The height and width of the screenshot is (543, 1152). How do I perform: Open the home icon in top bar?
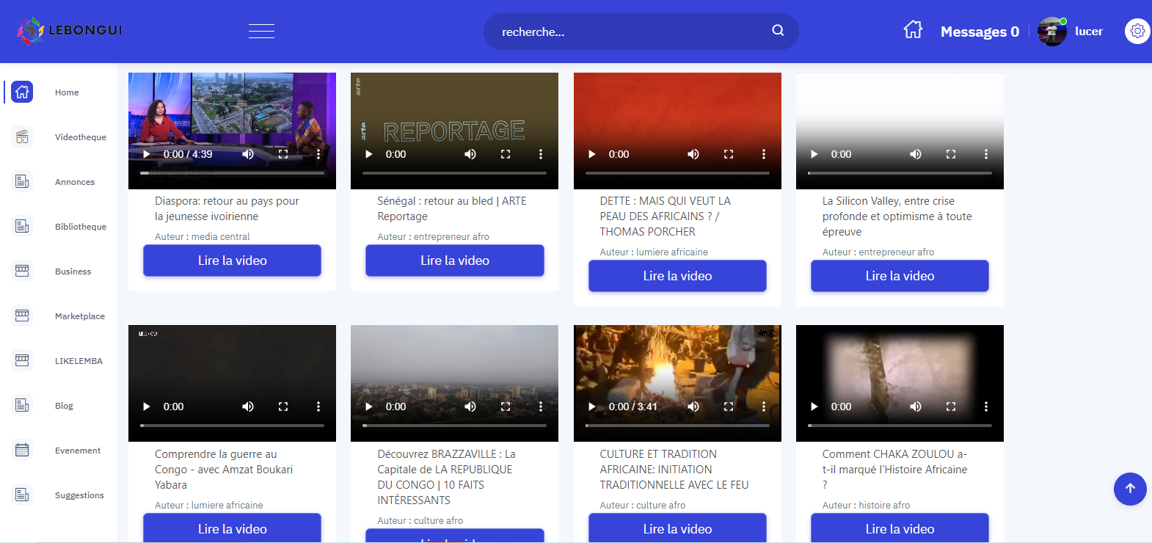(913, 30)
